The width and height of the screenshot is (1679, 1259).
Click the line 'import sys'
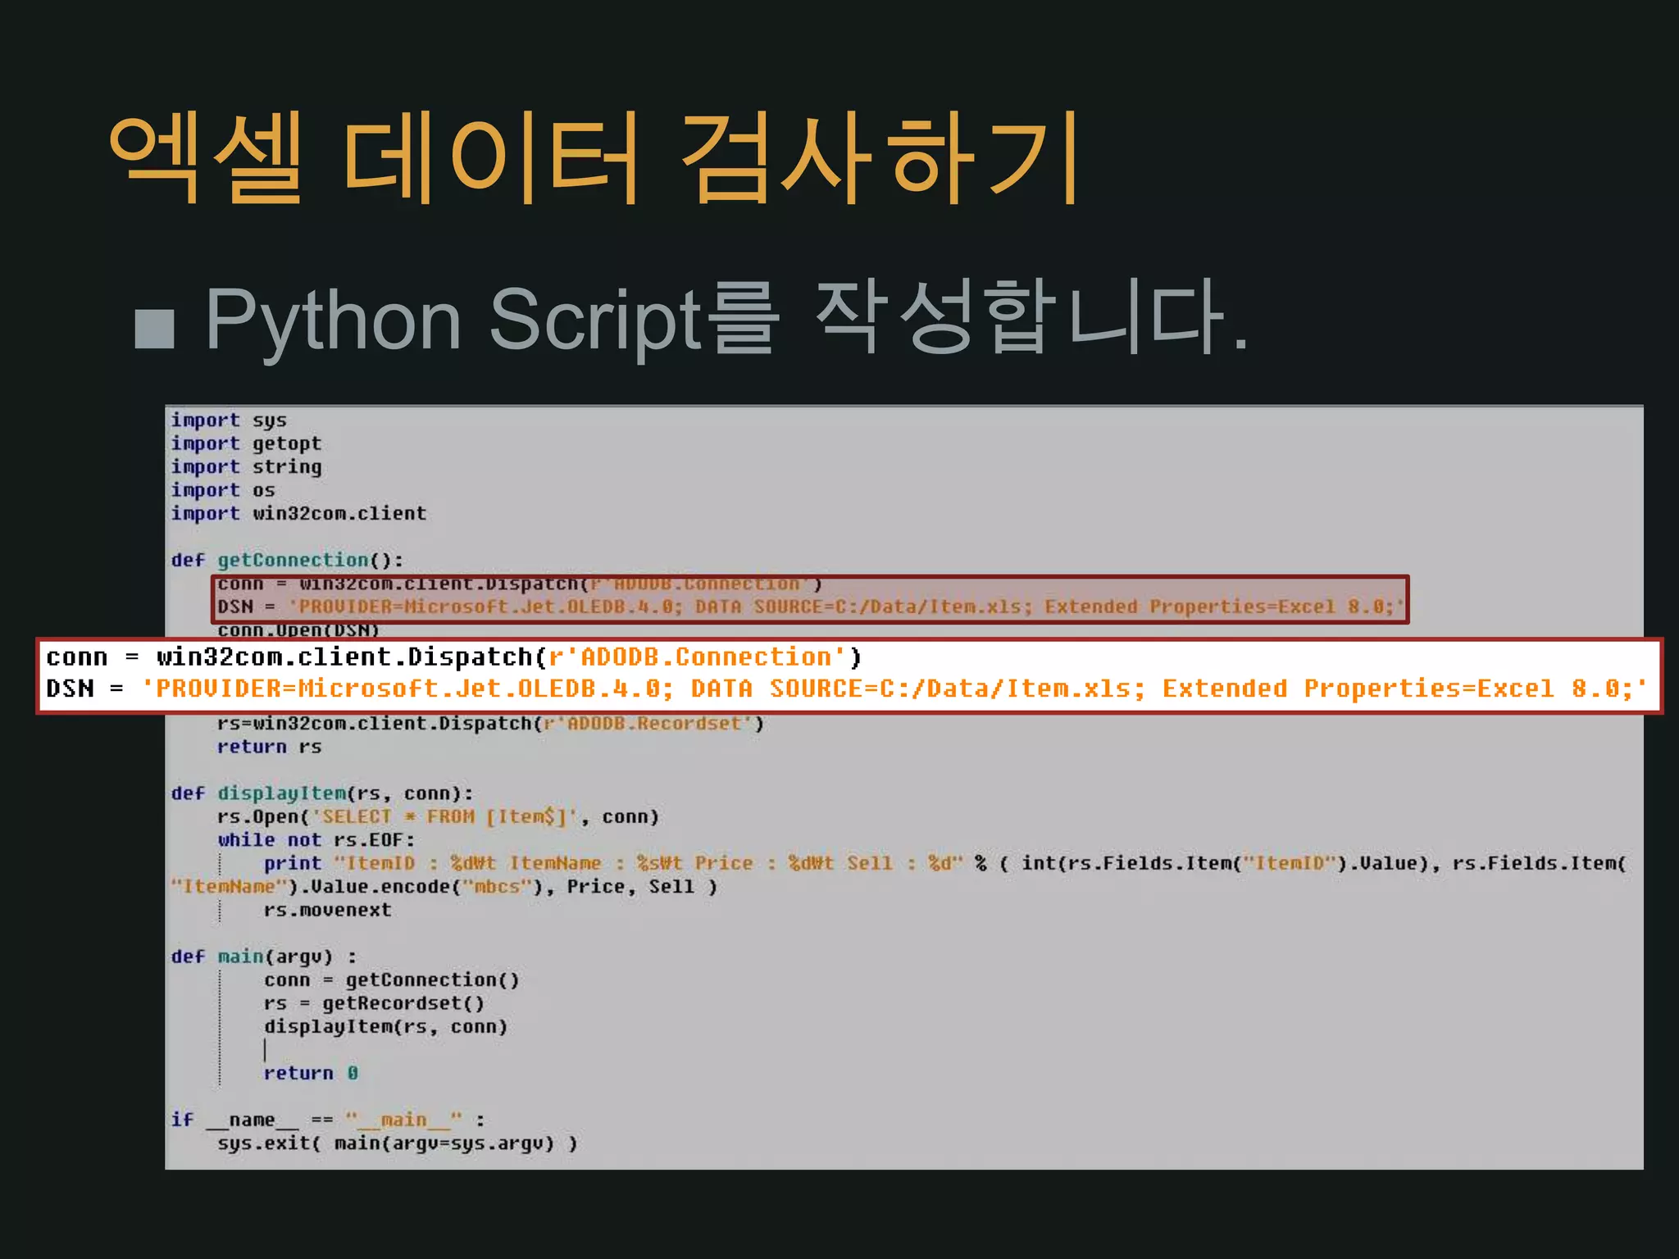(x=229, y=420)
